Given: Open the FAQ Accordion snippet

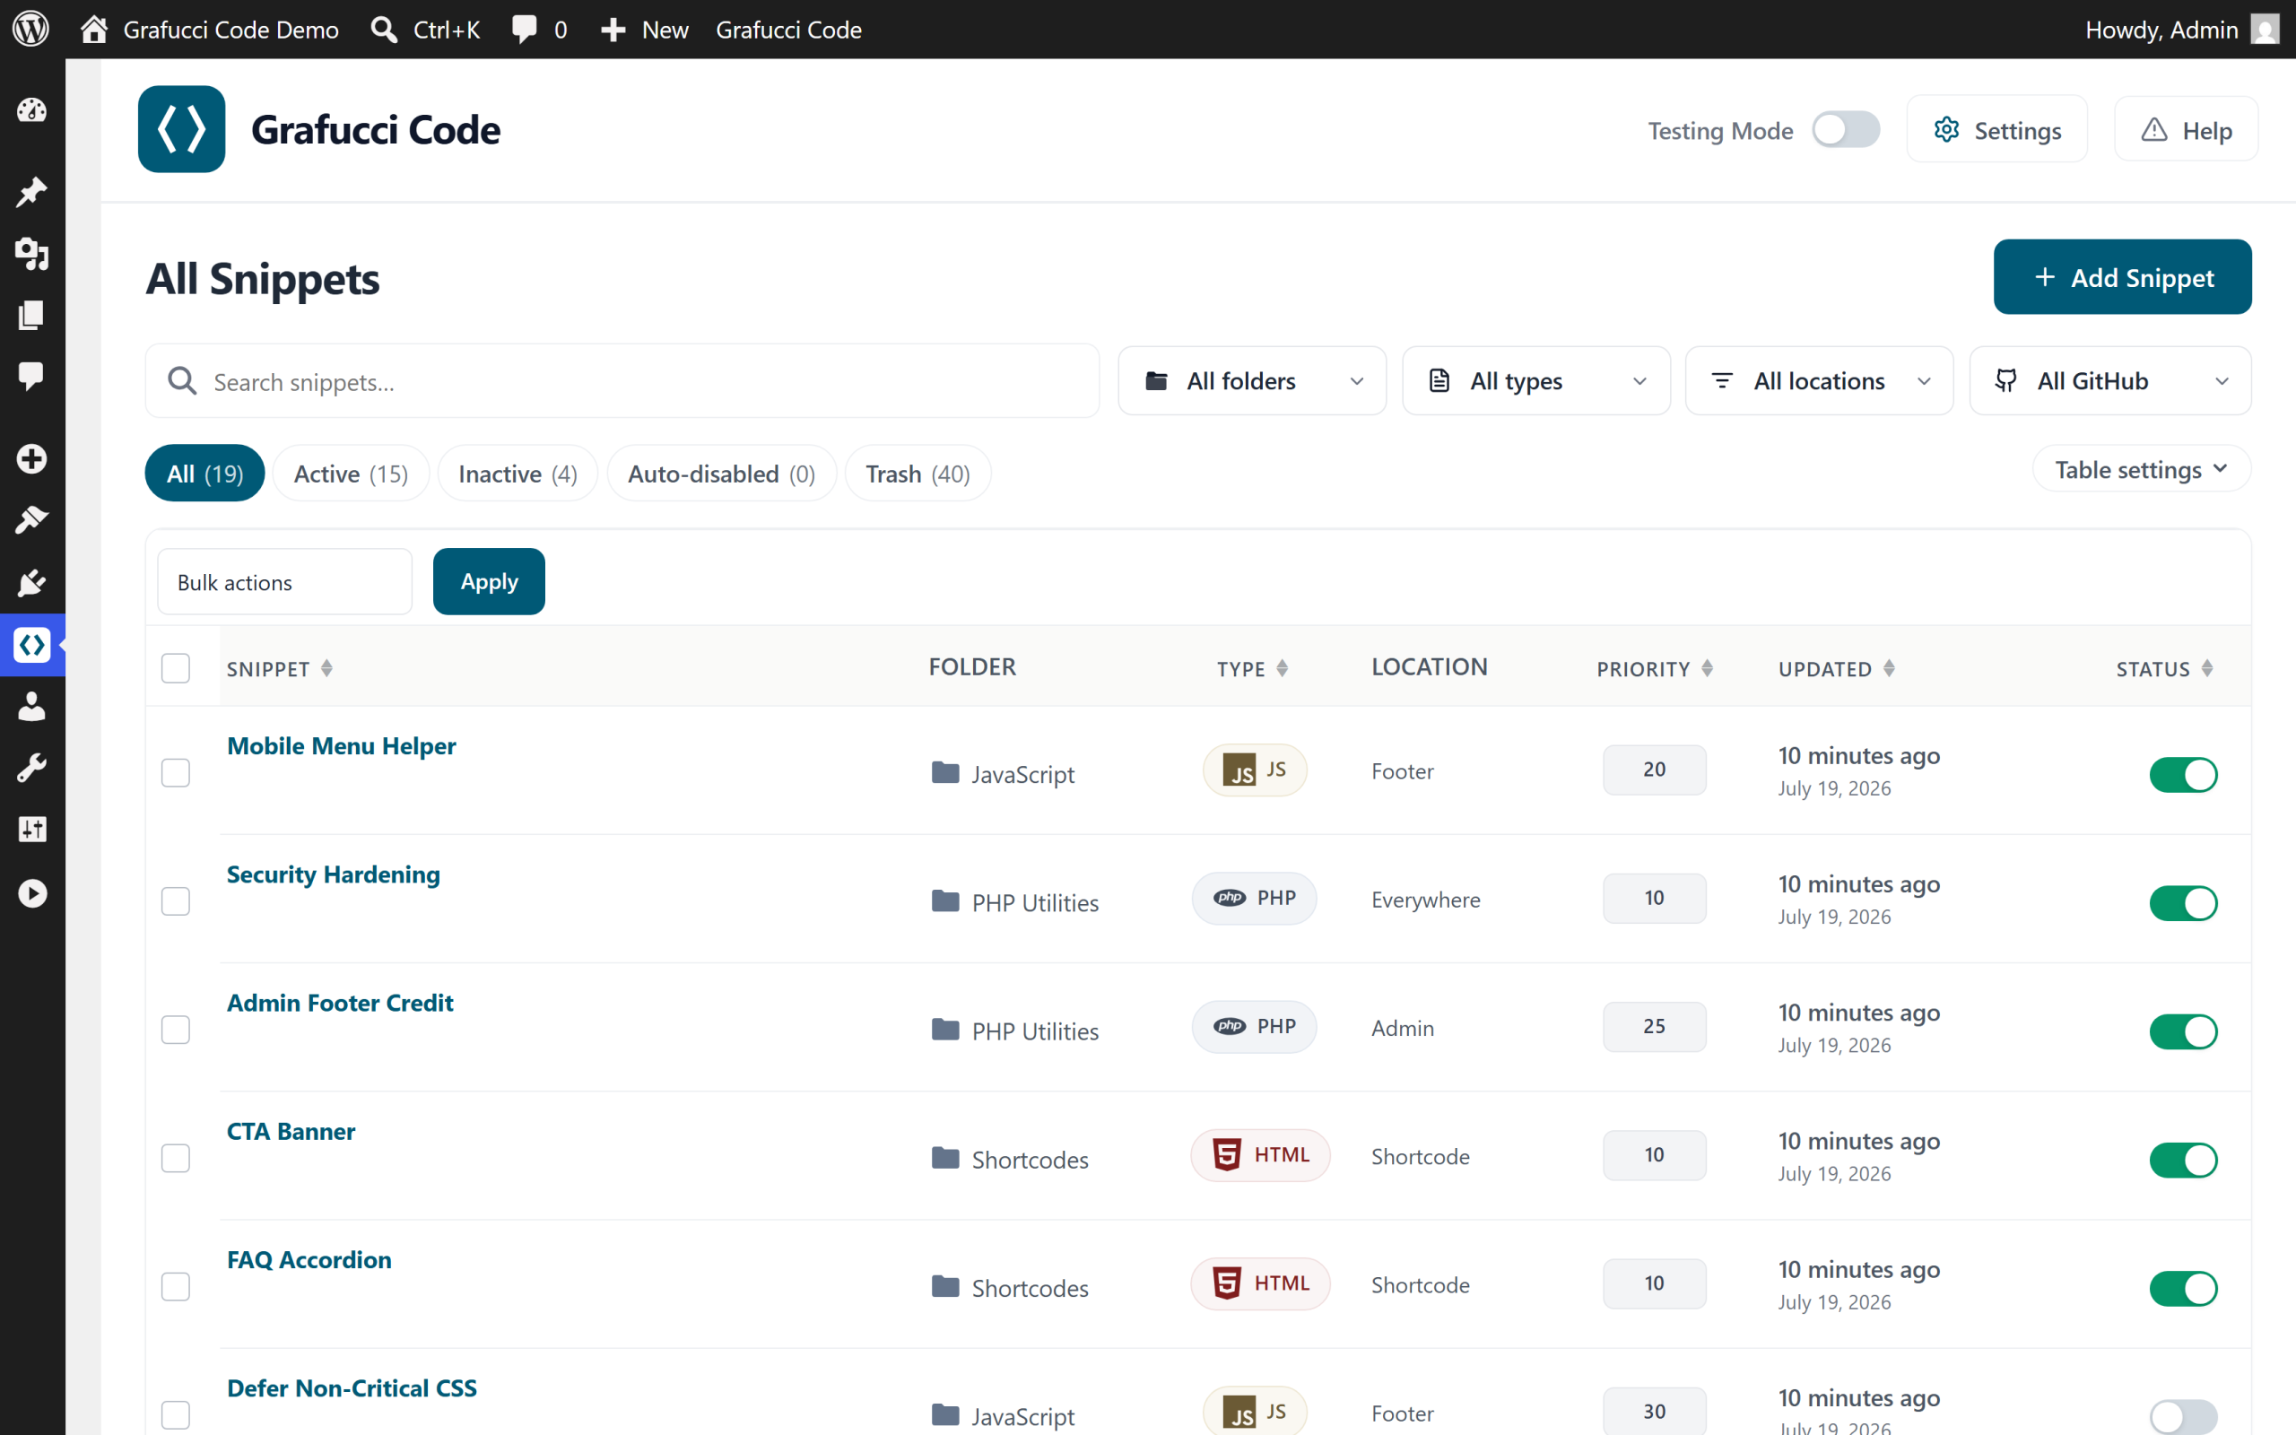Looking at the screenshot, I should pos(309,1259).
